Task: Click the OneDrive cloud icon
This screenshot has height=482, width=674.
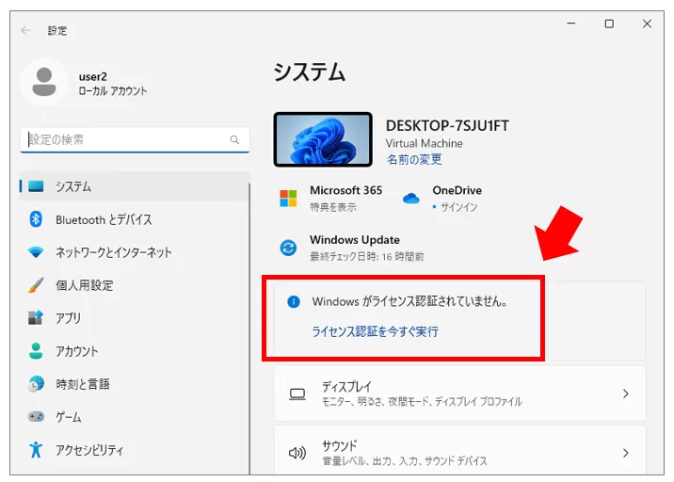Action: pos(411,199)
